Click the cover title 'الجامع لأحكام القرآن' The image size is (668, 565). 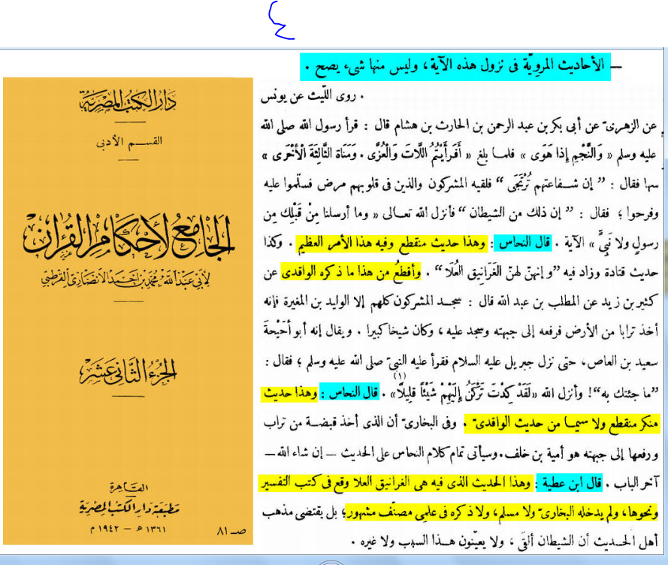pyautogui.click(x=128, y=237)
